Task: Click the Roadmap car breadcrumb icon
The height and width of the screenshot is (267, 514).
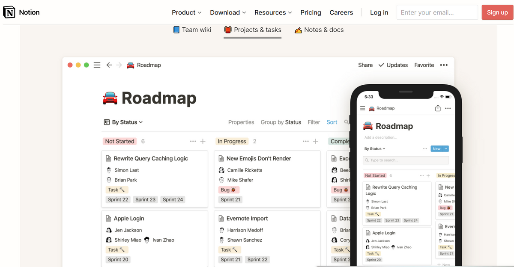Action: coord(131,65)
